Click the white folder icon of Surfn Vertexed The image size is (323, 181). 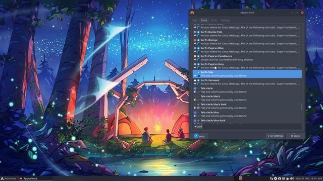[195, 80]
